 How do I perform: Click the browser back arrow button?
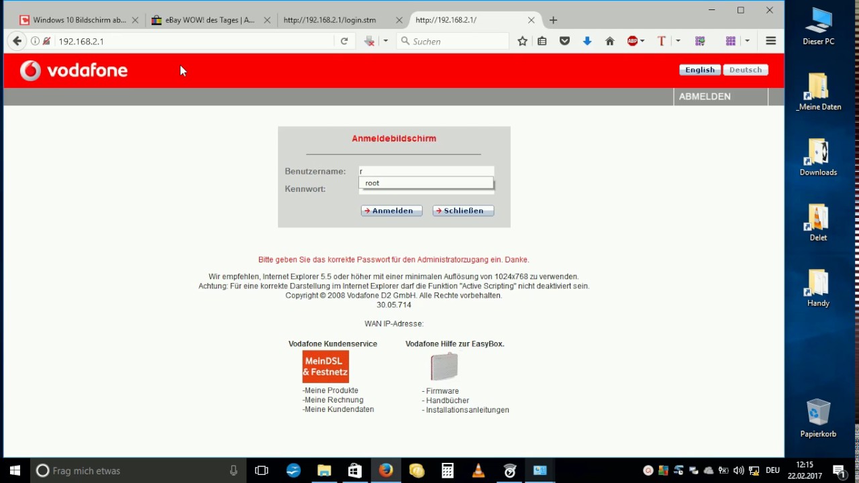(17, 41)
